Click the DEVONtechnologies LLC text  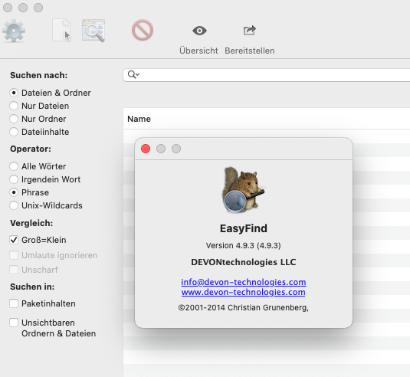[x=244, y=262]
